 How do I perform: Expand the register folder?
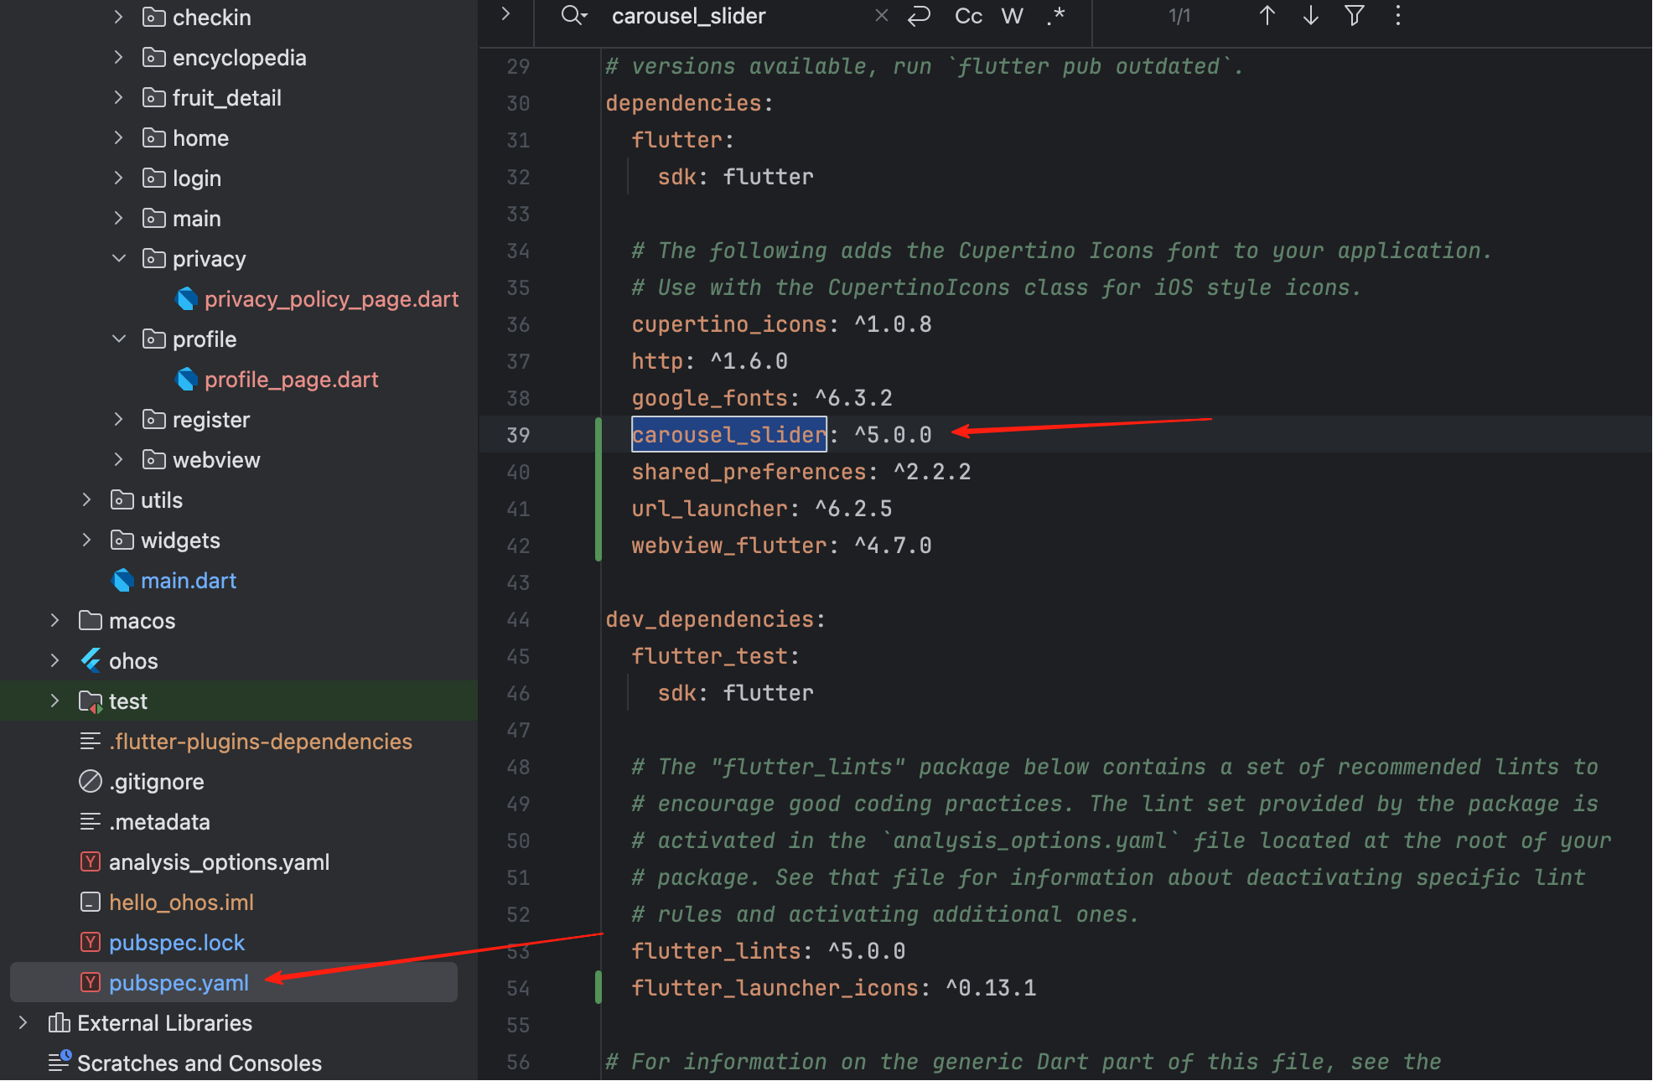119,420
